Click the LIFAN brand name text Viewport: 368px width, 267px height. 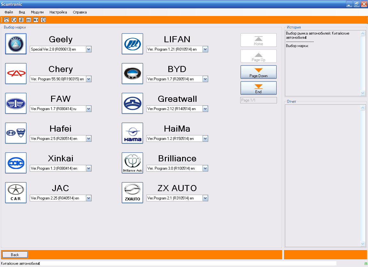pos(177,39)
